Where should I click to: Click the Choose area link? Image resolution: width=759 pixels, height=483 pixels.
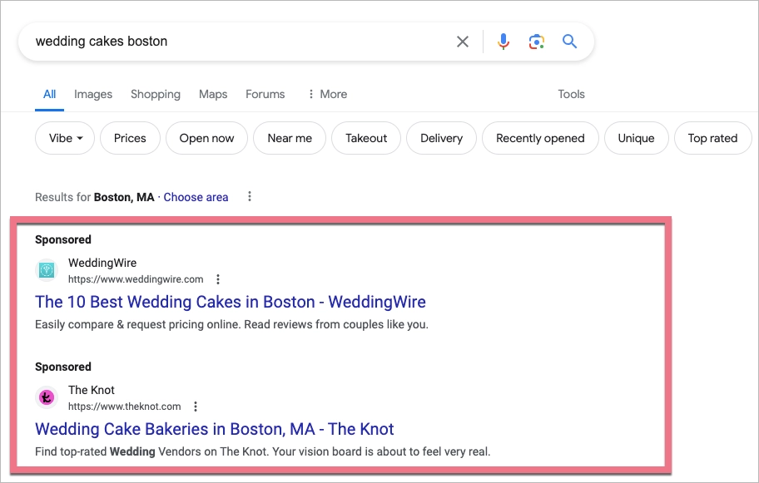click(x=196, y=197)
